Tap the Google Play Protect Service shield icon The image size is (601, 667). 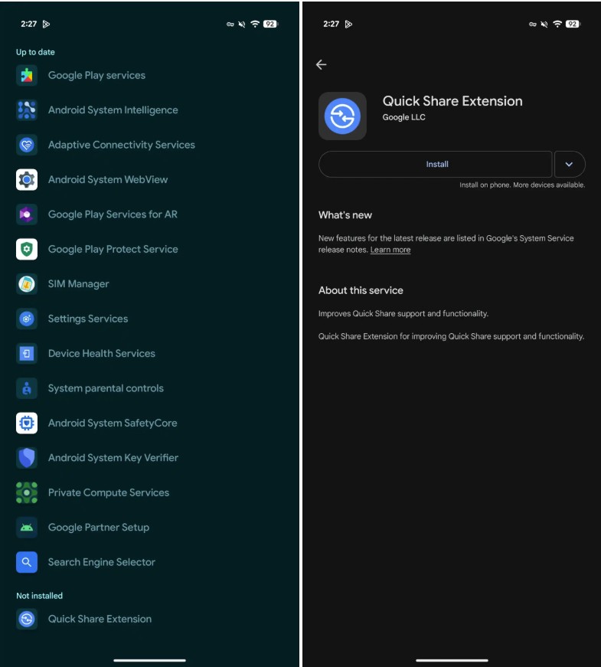(27, 250)
